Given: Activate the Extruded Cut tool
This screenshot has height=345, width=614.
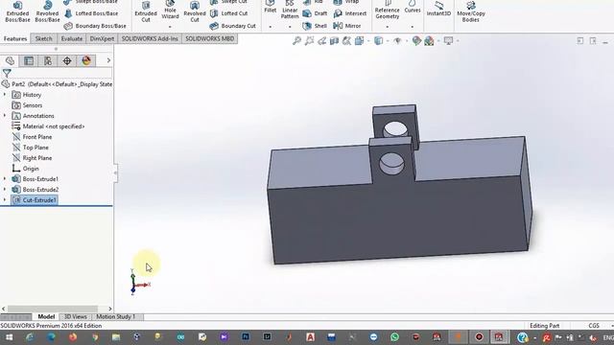Looking at the screenshot, I should (x=146, y=11).
